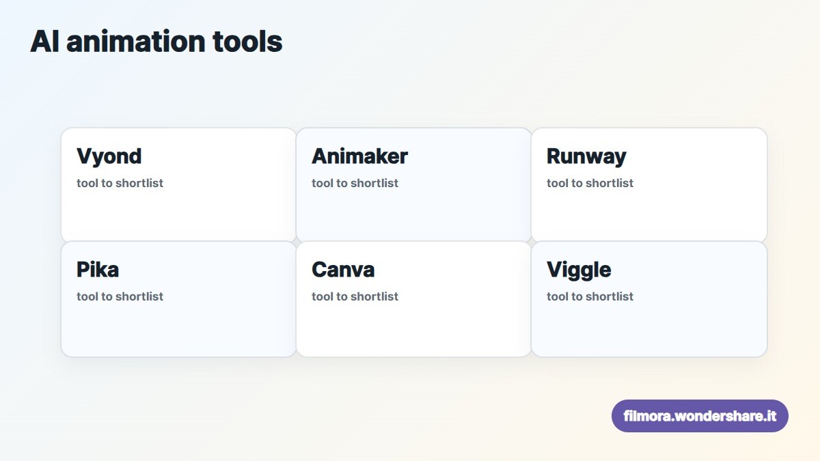This screenshot has height=461, width=820.
Task: Open the Runway card
Action: (x=649, y=185)
